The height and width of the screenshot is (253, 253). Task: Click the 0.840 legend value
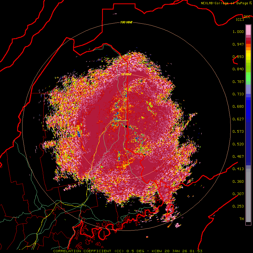pyautogui.click(x=238, y=69)
